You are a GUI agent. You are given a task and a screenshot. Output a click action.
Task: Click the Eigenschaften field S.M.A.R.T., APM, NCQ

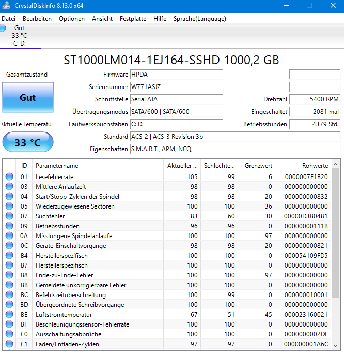235,149
